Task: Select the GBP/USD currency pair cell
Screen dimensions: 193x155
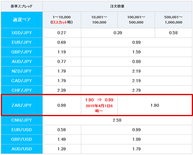Action: click(x=22, y=139)
